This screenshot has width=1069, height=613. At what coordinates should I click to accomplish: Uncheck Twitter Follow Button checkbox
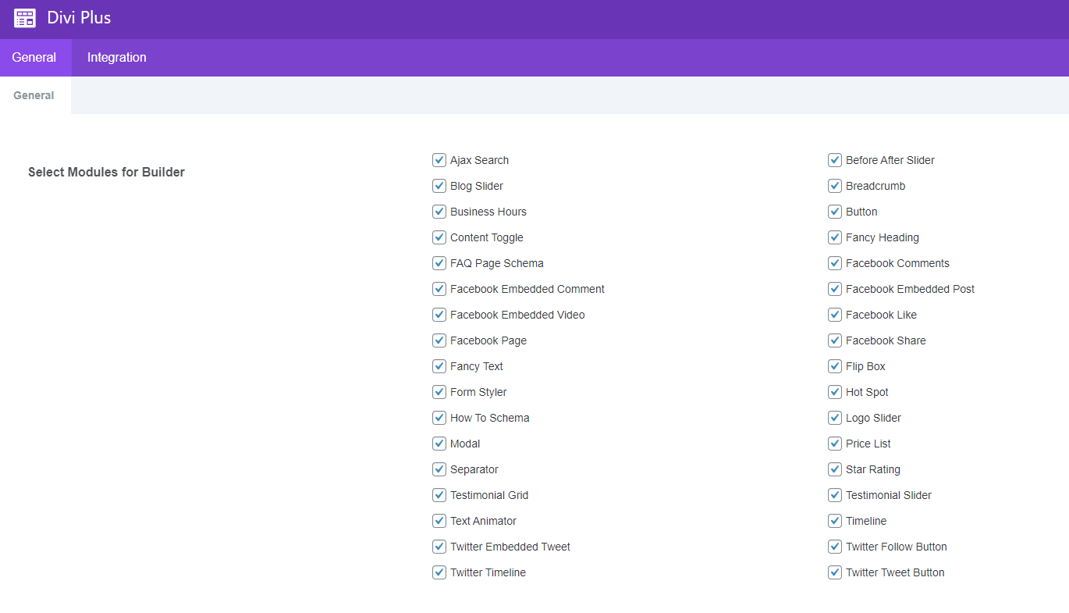(835, 547)
